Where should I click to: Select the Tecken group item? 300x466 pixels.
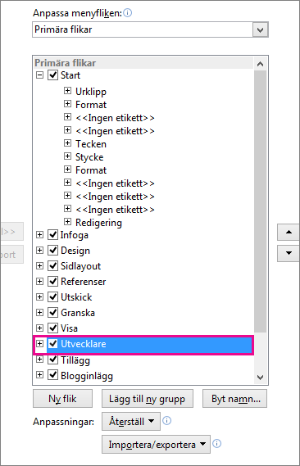(91, 144)
